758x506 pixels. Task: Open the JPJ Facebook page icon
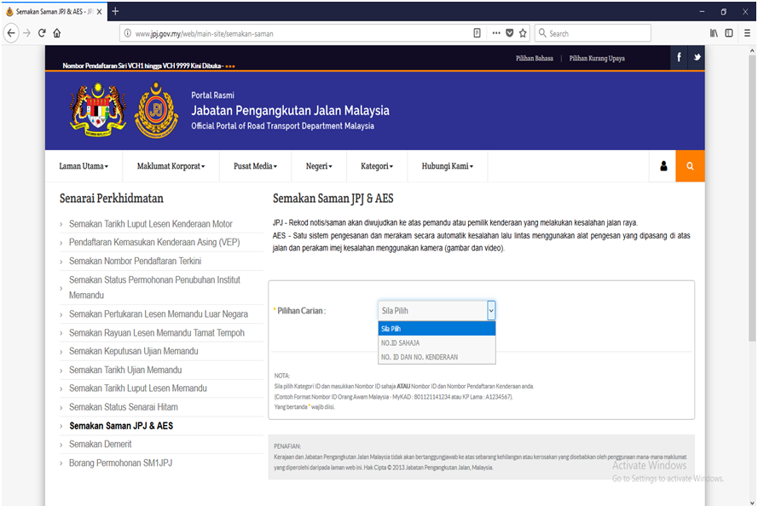(679, 57)
